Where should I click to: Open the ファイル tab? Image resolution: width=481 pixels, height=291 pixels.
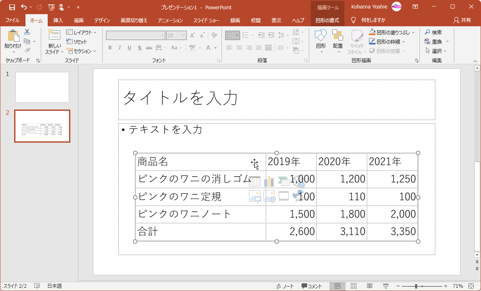(x=13, y=20)
